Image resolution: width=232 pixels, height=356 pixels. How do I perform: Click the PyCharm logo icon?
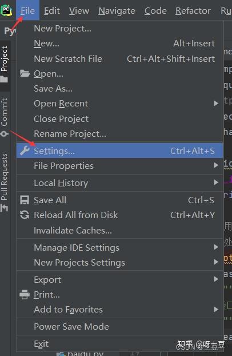[x=6, y=10]
